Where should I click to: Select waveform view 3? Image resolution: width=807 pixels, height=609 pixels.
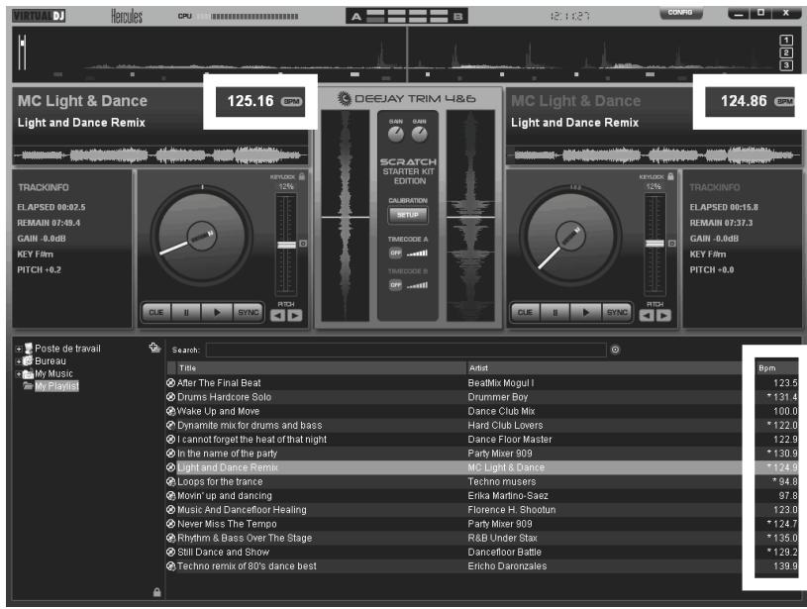click(x=786, y=65)
